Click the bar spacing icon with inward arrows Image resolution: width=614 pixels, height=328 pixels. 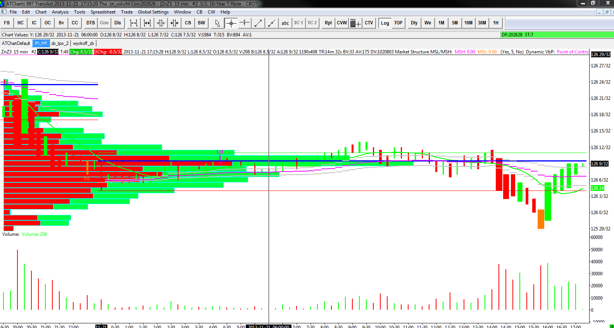[147, 23]
